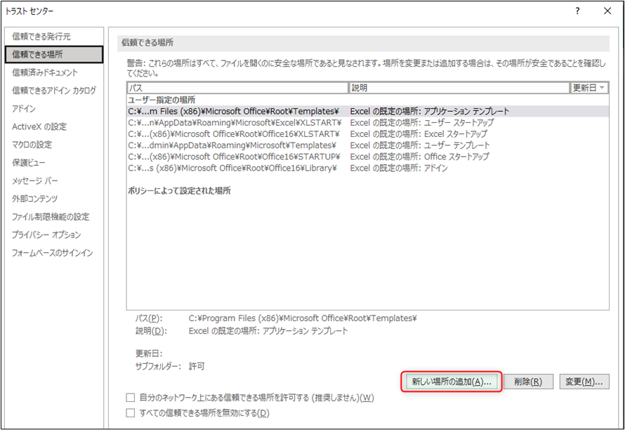Select the XLSTART user startup path row
The height and width of the screenshot is (430, 625).
[367, 122]
